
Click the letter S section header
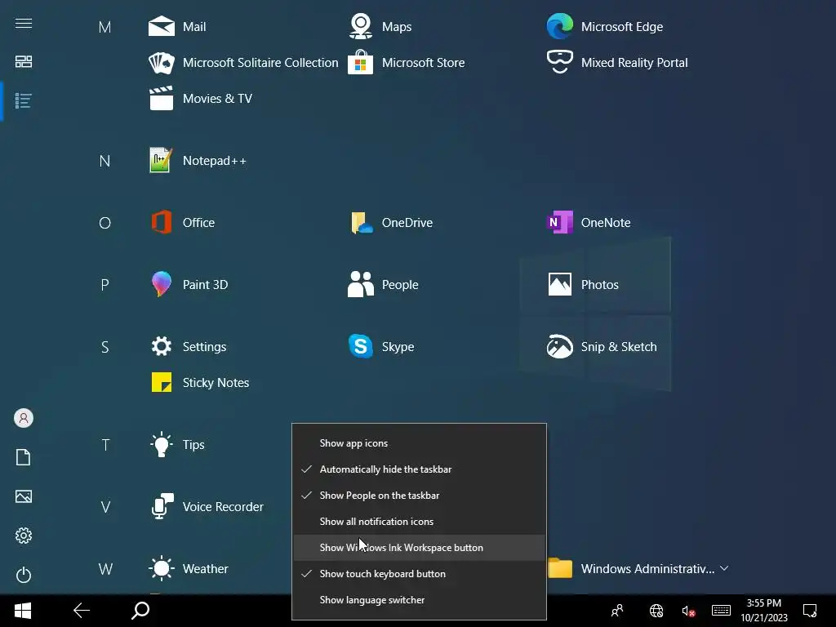pos(105,347)
